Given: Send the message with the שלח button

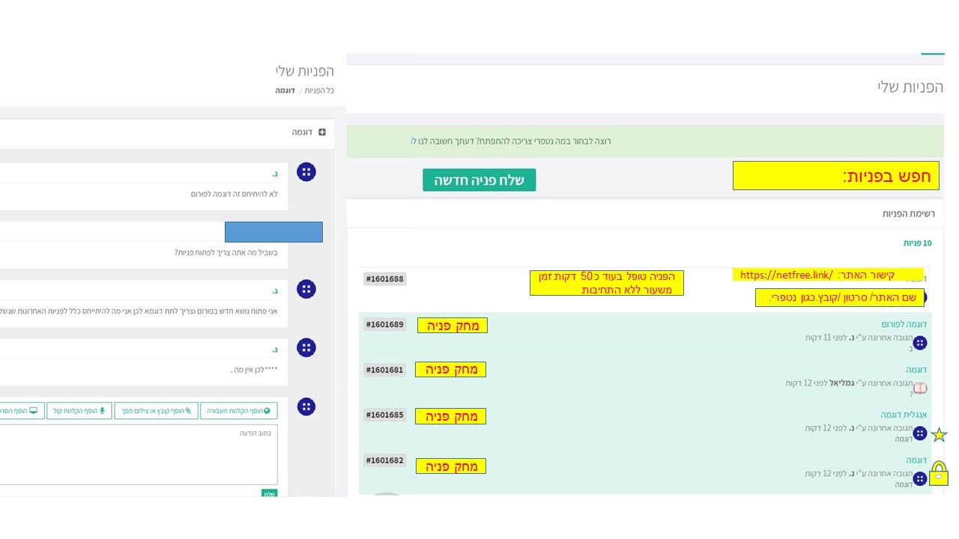Looking at the screenshot, I should 269,493.
